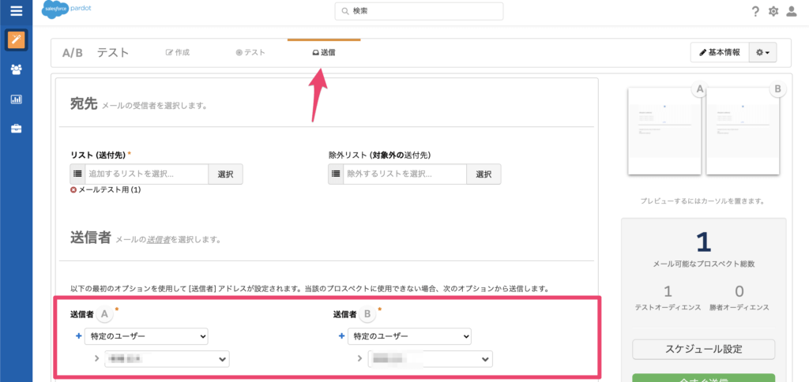
Task: Add another sender option for 送信者 B
Action: click(341, 336)
